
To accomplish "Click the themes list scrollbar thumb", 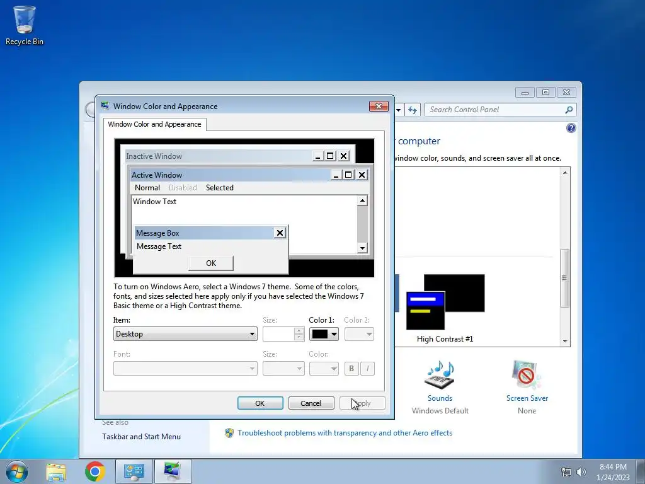I will point(565,278).
